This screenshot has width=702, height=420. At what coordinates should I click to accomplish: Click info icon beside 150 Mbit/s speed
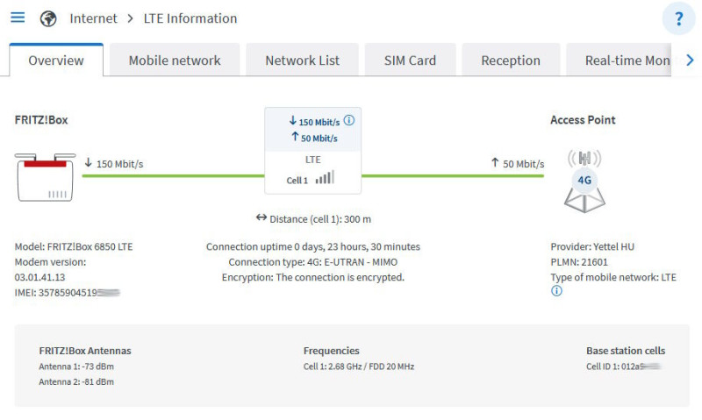[348, 121]
